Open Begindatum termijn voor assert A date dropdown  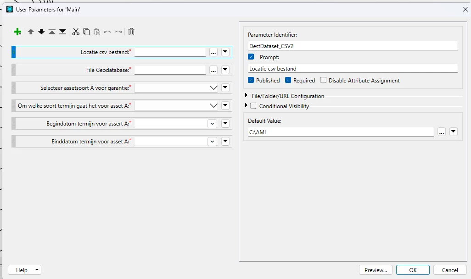pyautogui.click(x=213, y=124)
